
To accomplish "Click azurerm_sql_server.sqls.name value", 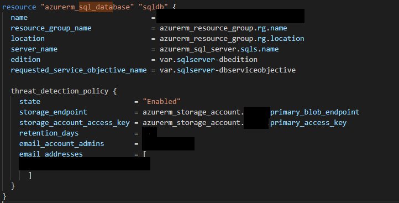I will 219,49.
